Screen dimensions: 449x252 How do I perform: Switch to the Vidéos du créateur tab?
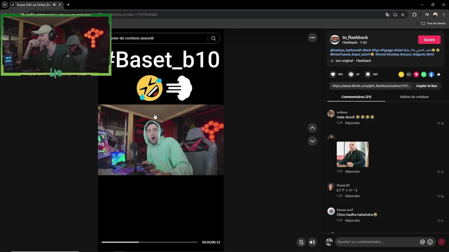click(x=414, y=97)
